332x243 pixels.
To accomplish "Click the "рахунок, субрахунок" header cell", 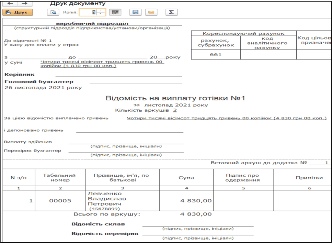I will click(216, 43).
